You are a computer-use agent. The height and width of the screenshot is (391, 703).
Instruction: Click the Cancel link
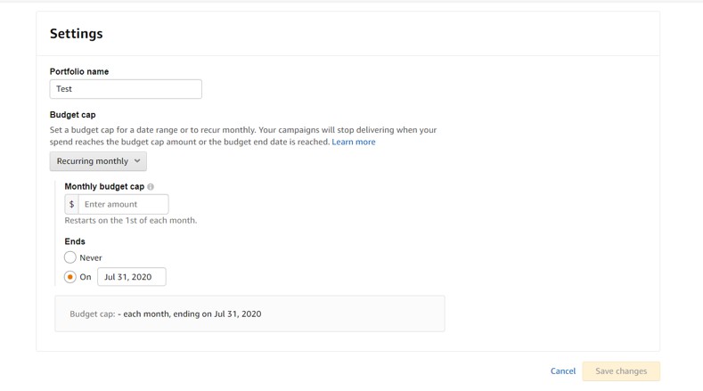(x=562, y=371)
